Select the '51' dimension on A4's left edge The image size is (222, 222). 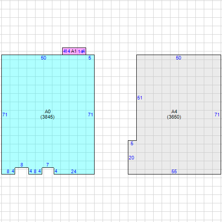click(140, 98)
